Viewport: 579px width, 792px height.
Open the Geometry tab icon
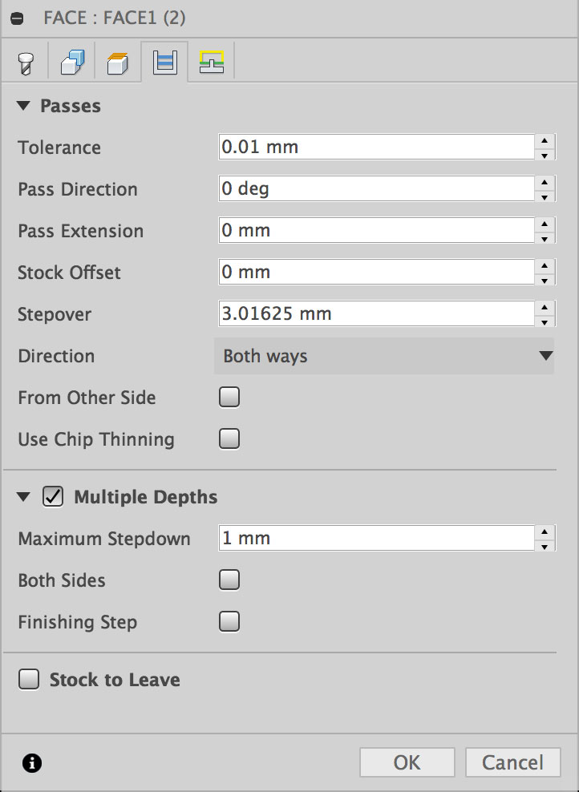point(72,63)
